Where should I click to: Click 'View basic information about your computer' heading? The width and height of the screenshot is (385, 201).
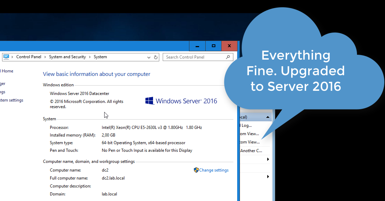(97, 74)
